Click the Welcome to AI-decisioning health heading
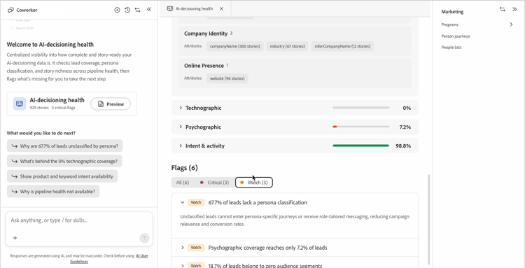Viewport: 525px width, 268px height. pyautogui.click(x=50, y=45)
